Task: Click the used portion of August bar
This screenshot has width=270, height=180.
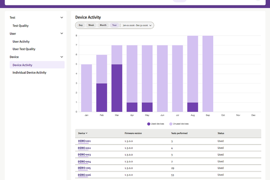Action: tap(193, 107)
